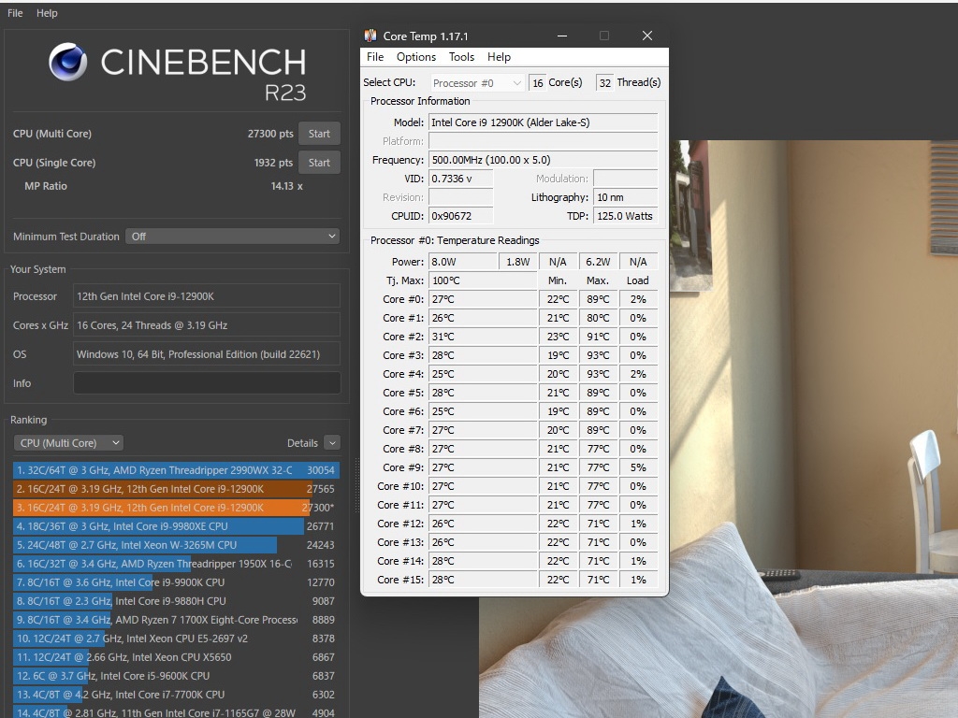
Task: Start the CPU Multi Core test
Action: pos(319,134)
